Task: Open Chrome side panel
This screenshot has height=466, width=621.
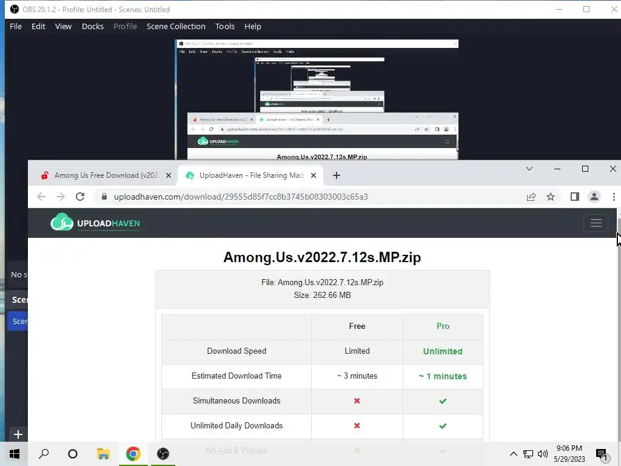Action: tap(575, 197)
